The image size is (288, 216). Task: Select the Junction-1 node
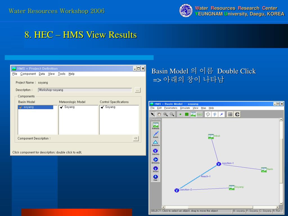[x=219, y=164]
